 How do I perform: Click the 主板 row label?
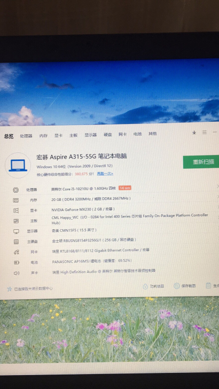pyautogui.click(x=34, y=221)
